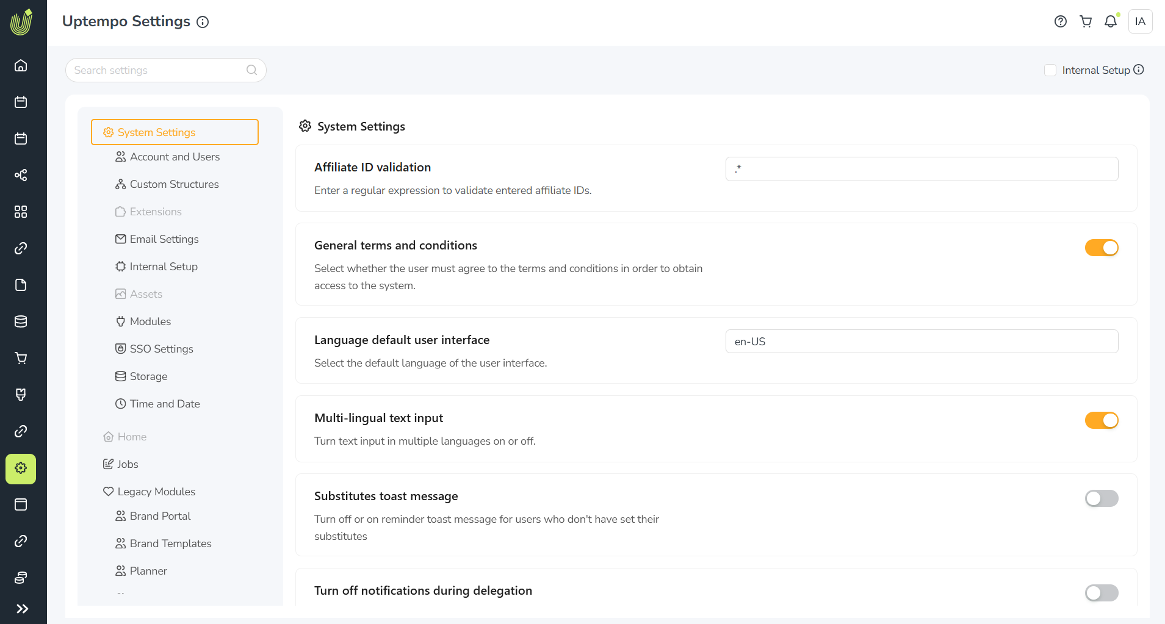Open Account and Users settings

coord(175,157)
